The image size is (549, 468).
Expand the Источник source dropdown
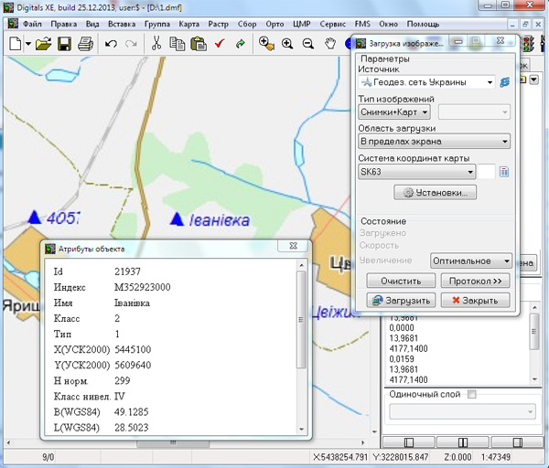point(490,82)
